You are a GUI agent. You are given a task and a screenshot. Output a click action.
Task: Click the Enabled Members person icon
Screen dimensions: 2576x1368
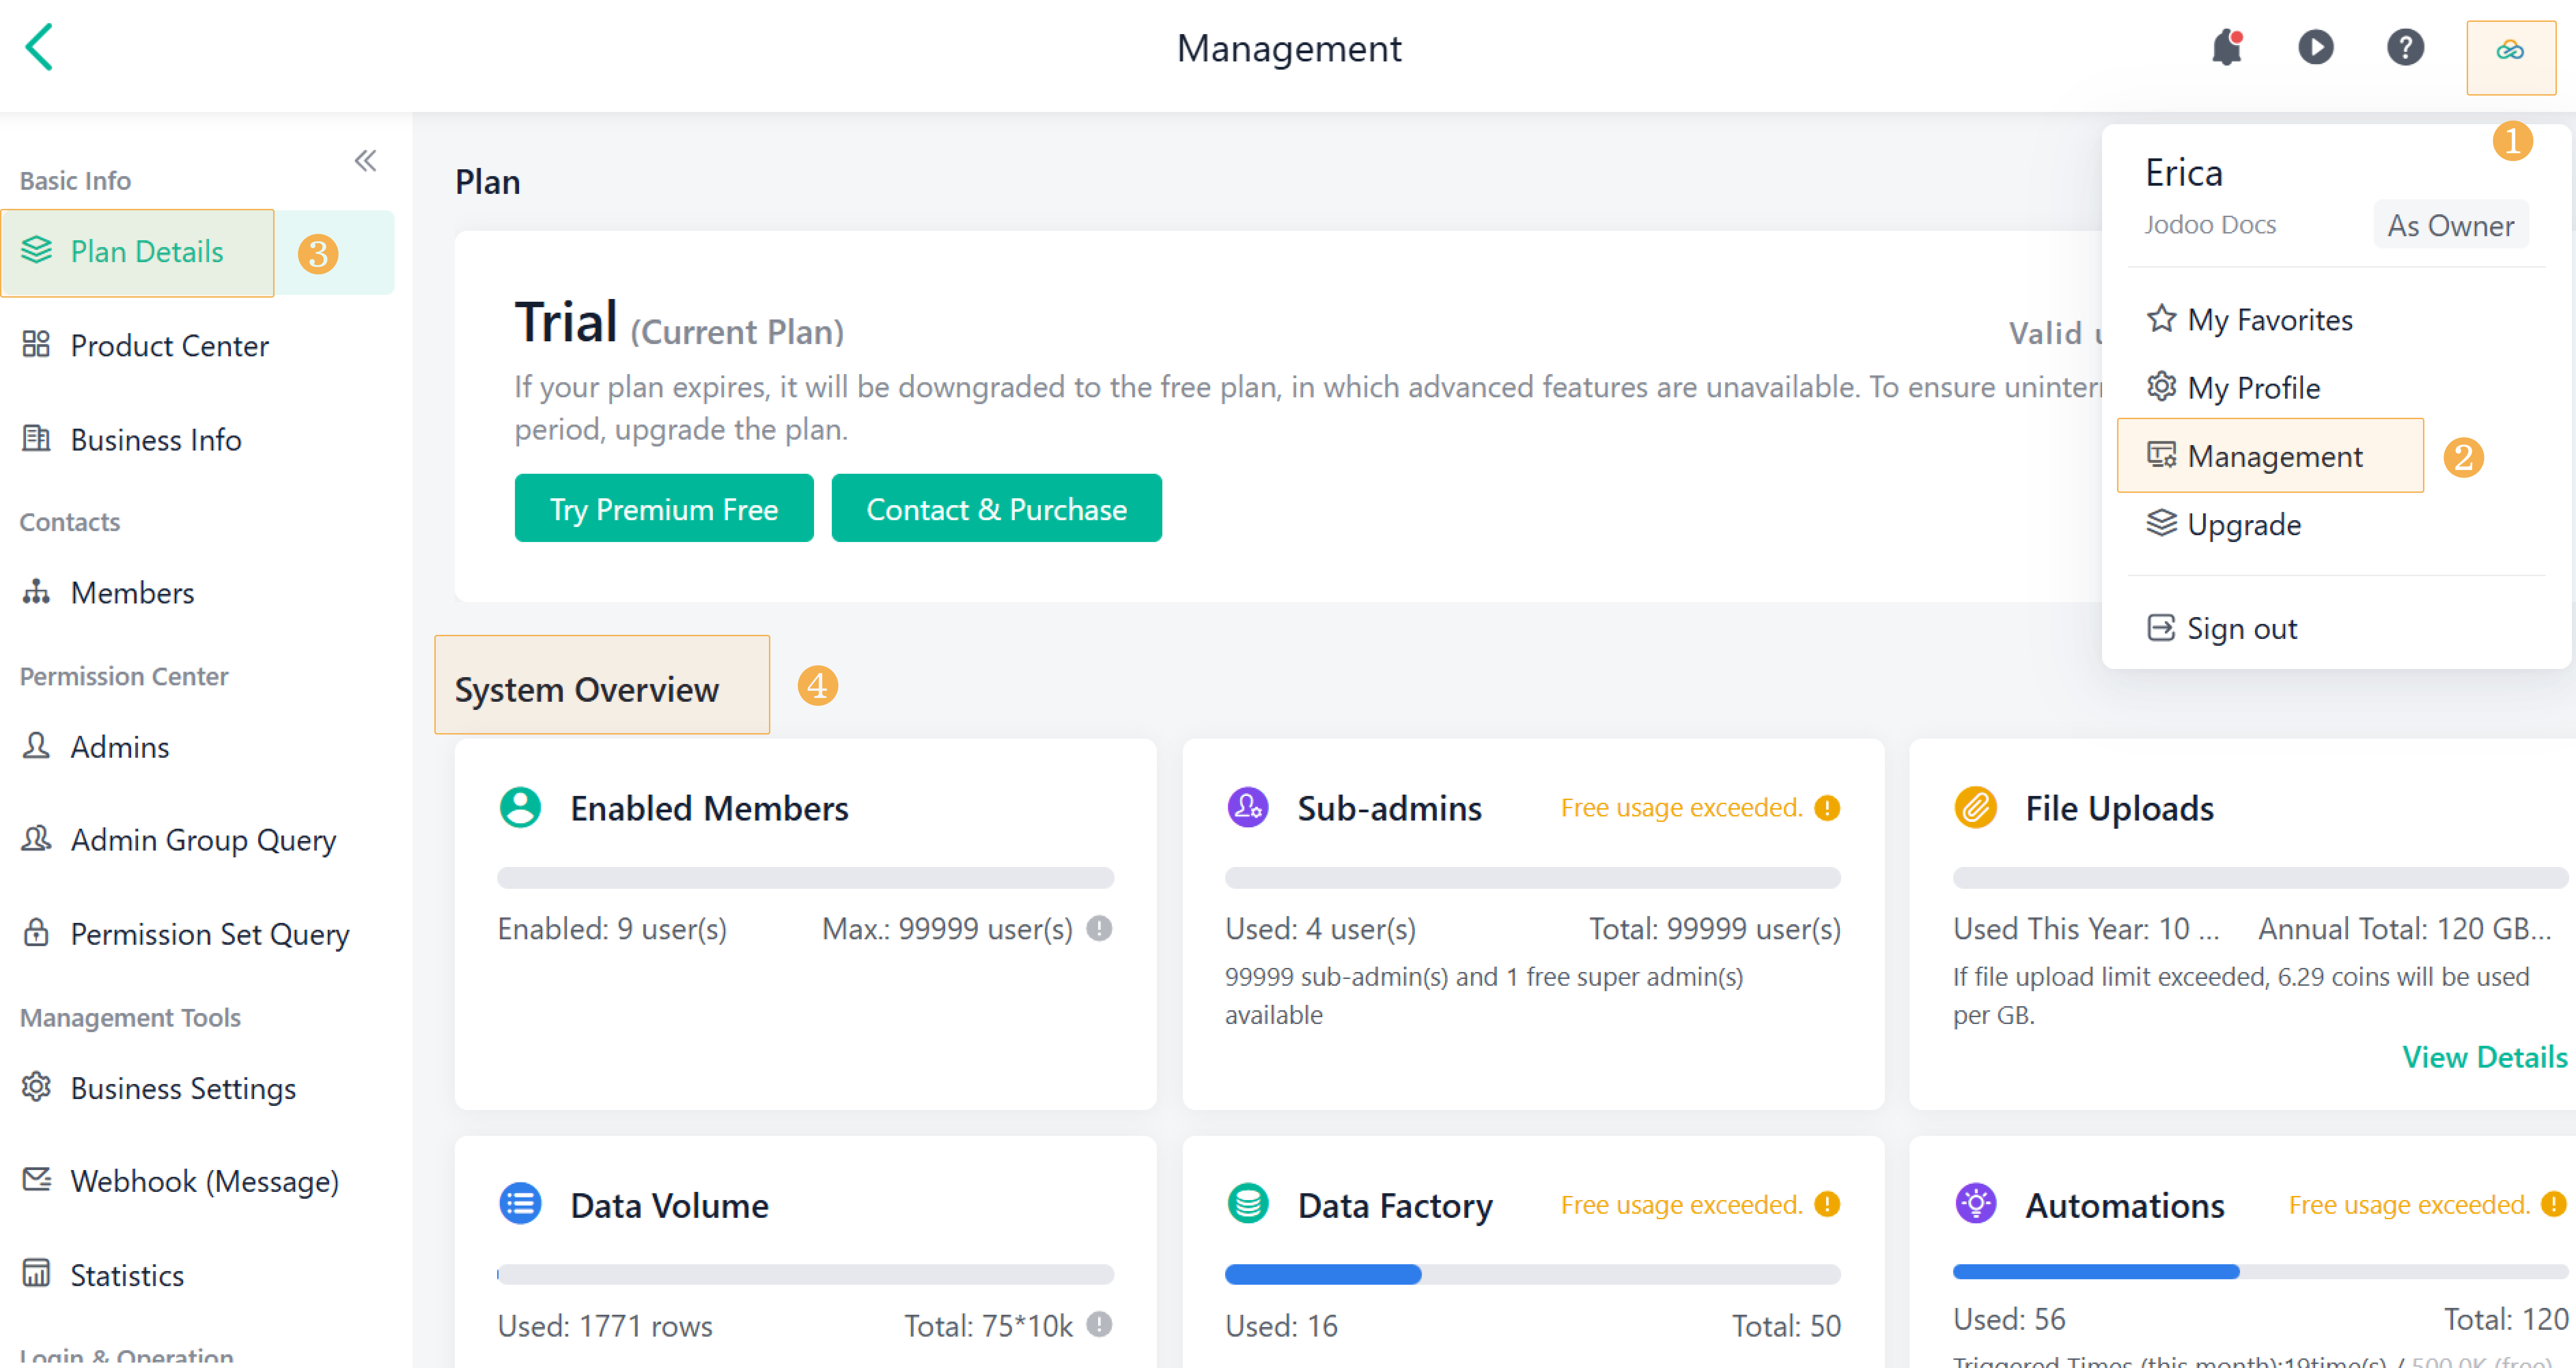[x=520, y=808]
